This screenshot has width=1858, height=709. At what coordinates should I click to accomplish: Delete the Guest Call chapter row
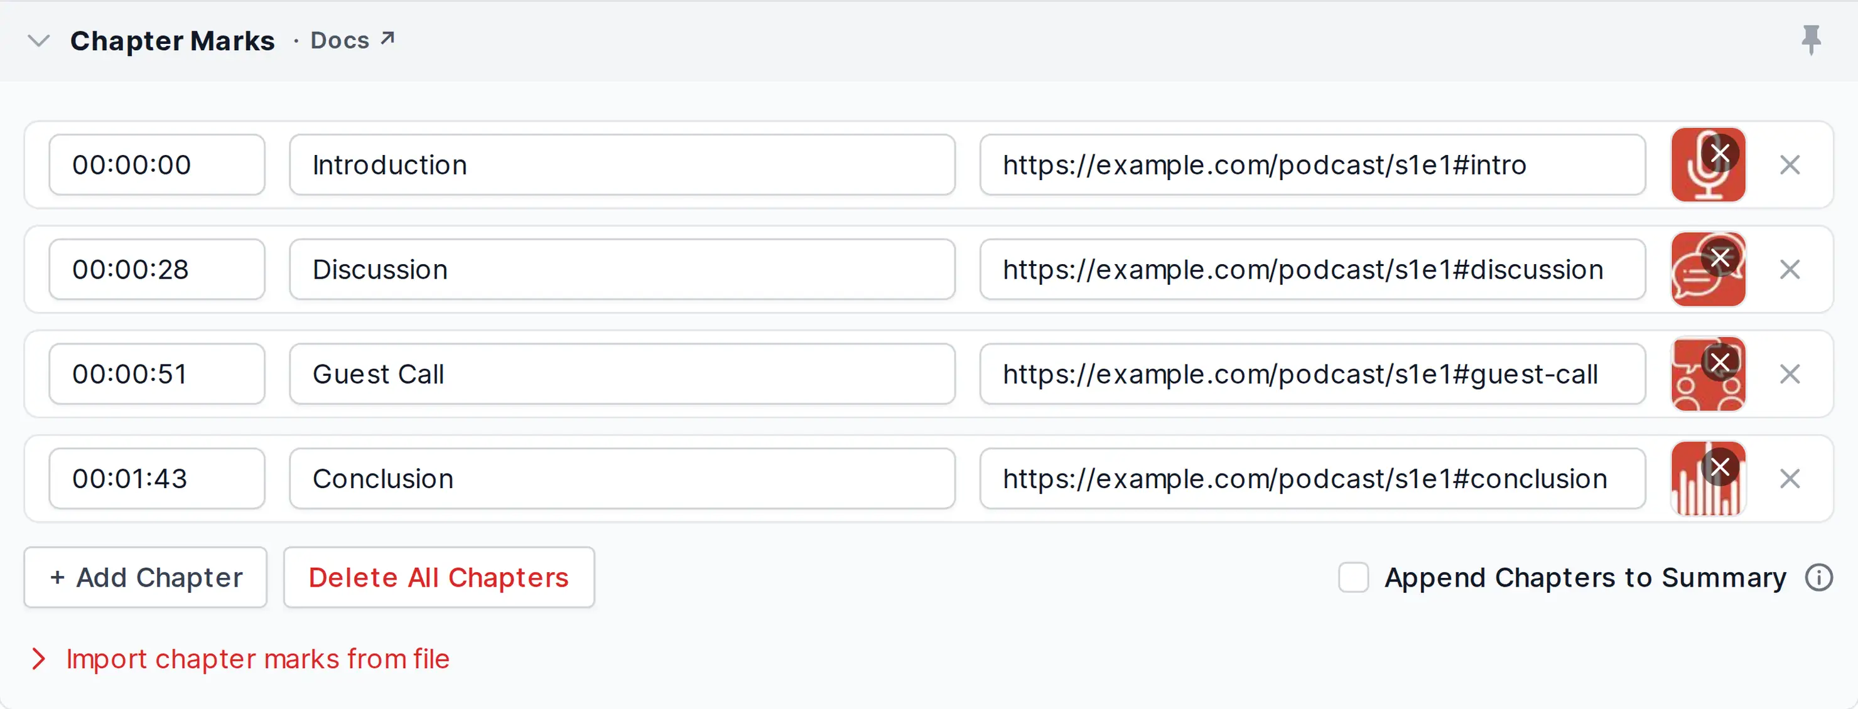1790,374
